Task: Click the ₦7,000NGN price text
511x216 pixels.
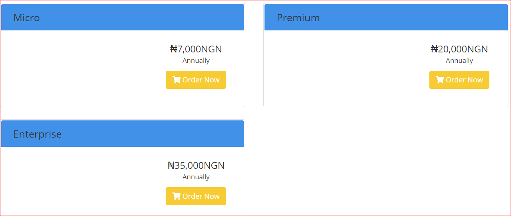Action: pos(196,49)
